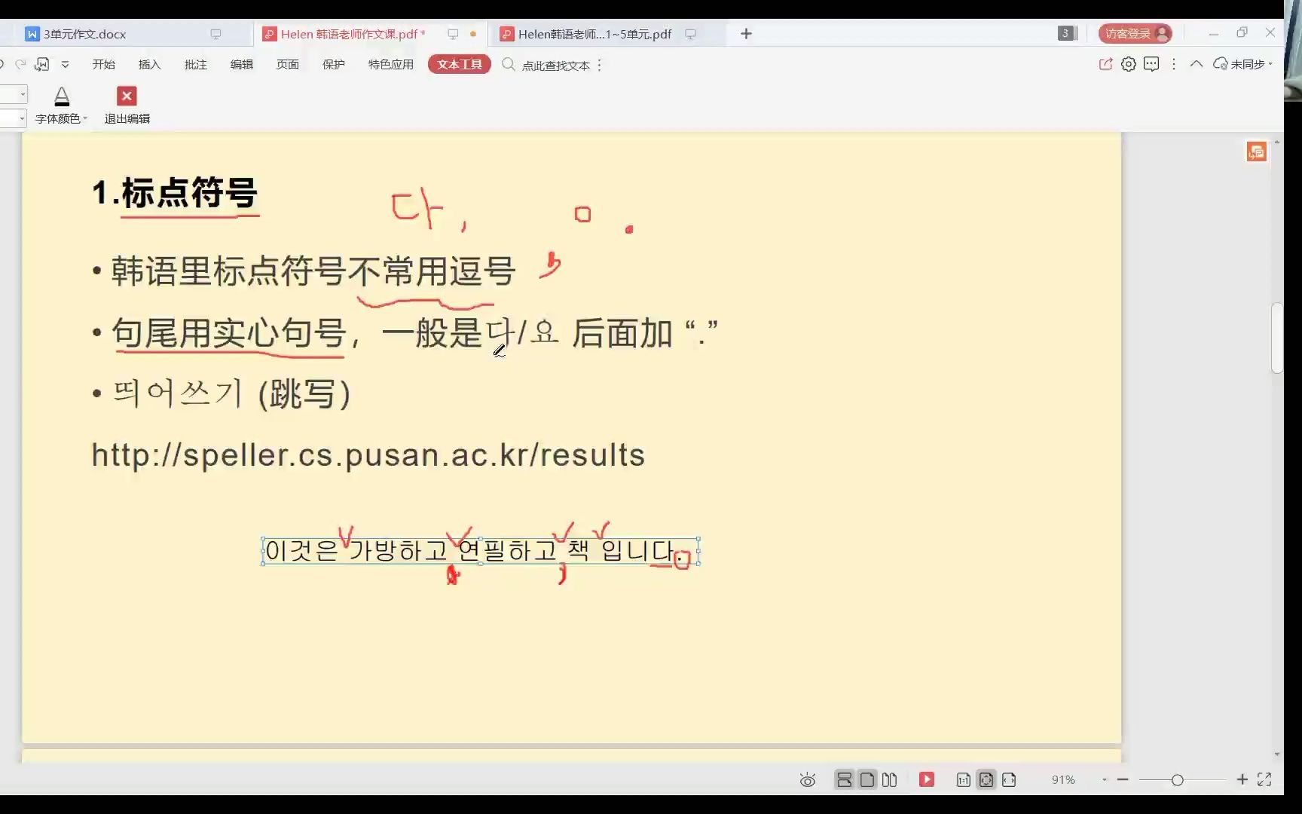This screenshot has height=814, width=1302.
Task: Click the Korean sentence text box
Action: (x=480, y=552)
